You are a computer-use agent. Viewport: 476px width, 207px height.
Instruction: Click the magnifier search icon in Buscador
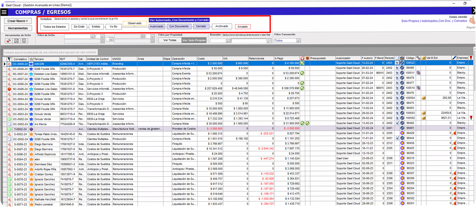pos(269,41)
